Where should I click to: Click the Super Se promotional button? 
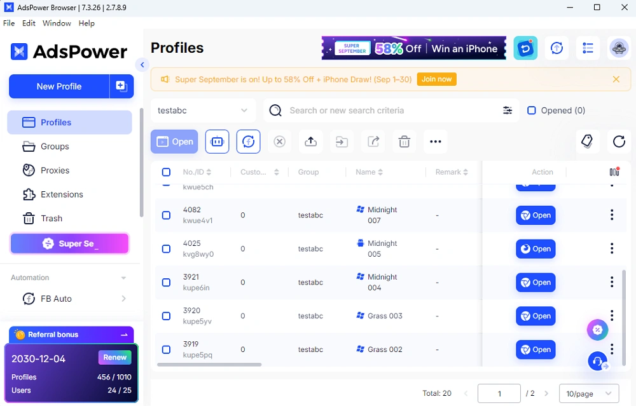pyautogui.click(x=69, y=243)
